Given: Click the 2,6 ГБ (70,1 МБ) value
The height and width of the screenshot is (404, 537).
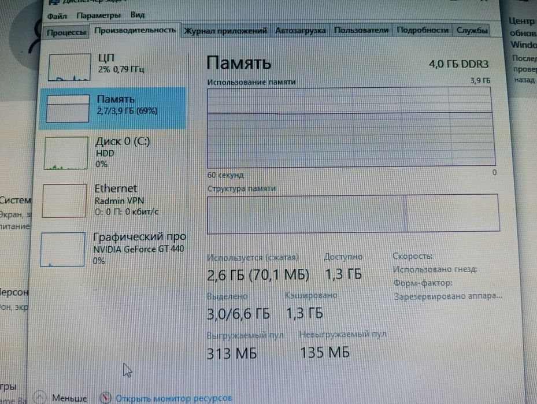Looking at the screenshot, I should [x=258, y=275].
